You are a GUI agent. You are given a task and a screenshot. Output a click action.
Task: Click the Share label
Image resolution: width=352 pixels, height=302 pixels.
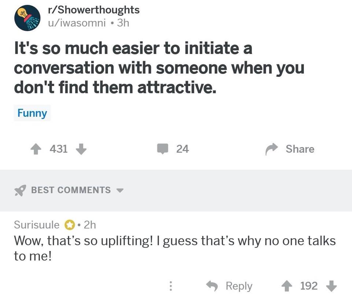[x=300, y=149]
